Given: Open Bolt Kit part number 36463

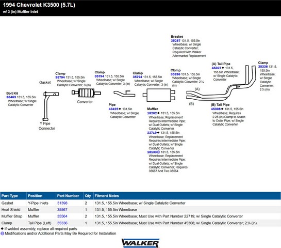Looking at the screenshot, I should [11, 97].
